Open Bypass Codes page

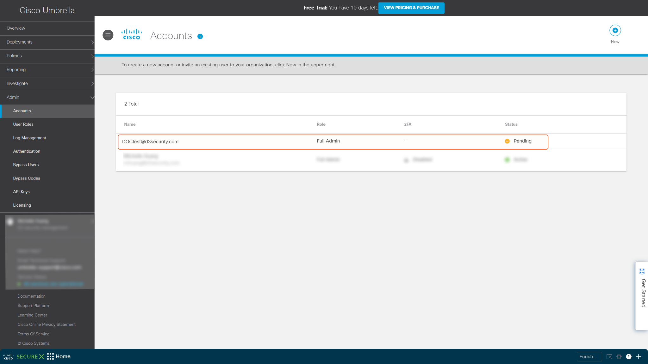[27, 178]
